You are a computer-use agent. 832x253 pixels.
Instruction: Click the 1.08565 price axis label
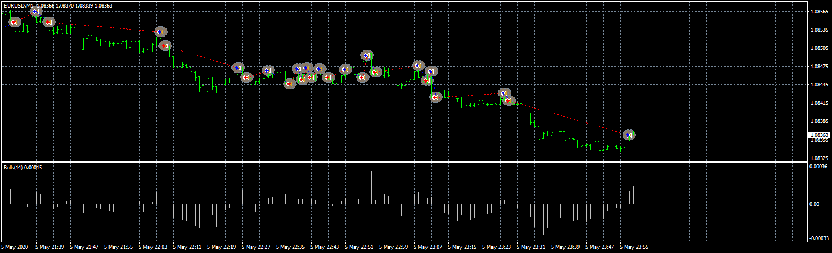(819, 11)
